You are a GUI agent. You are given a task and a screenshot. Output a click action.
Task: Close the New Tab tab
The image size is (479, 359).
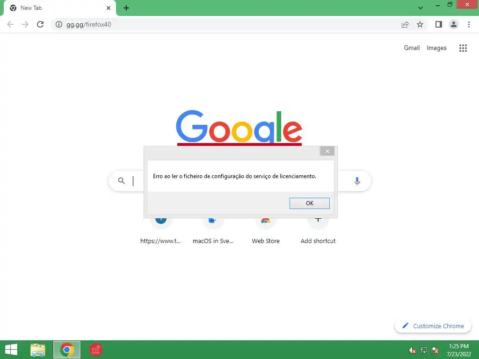108,8
